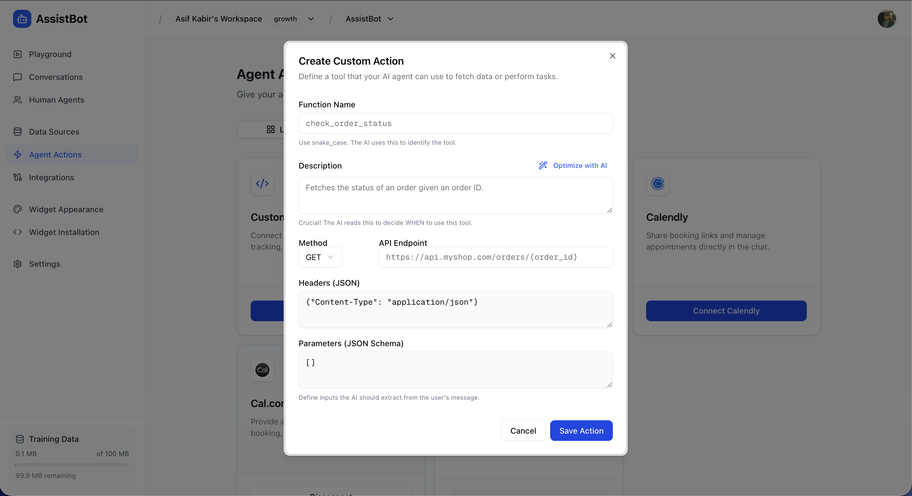
Task: Click the Data Sources database icon
Action: (x=18, y=131)
